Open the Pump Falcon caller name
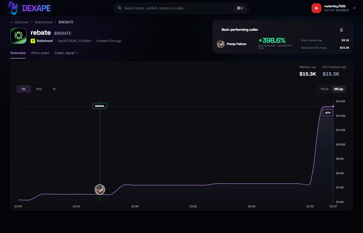 pyautogui.click(x=236, y=44)
